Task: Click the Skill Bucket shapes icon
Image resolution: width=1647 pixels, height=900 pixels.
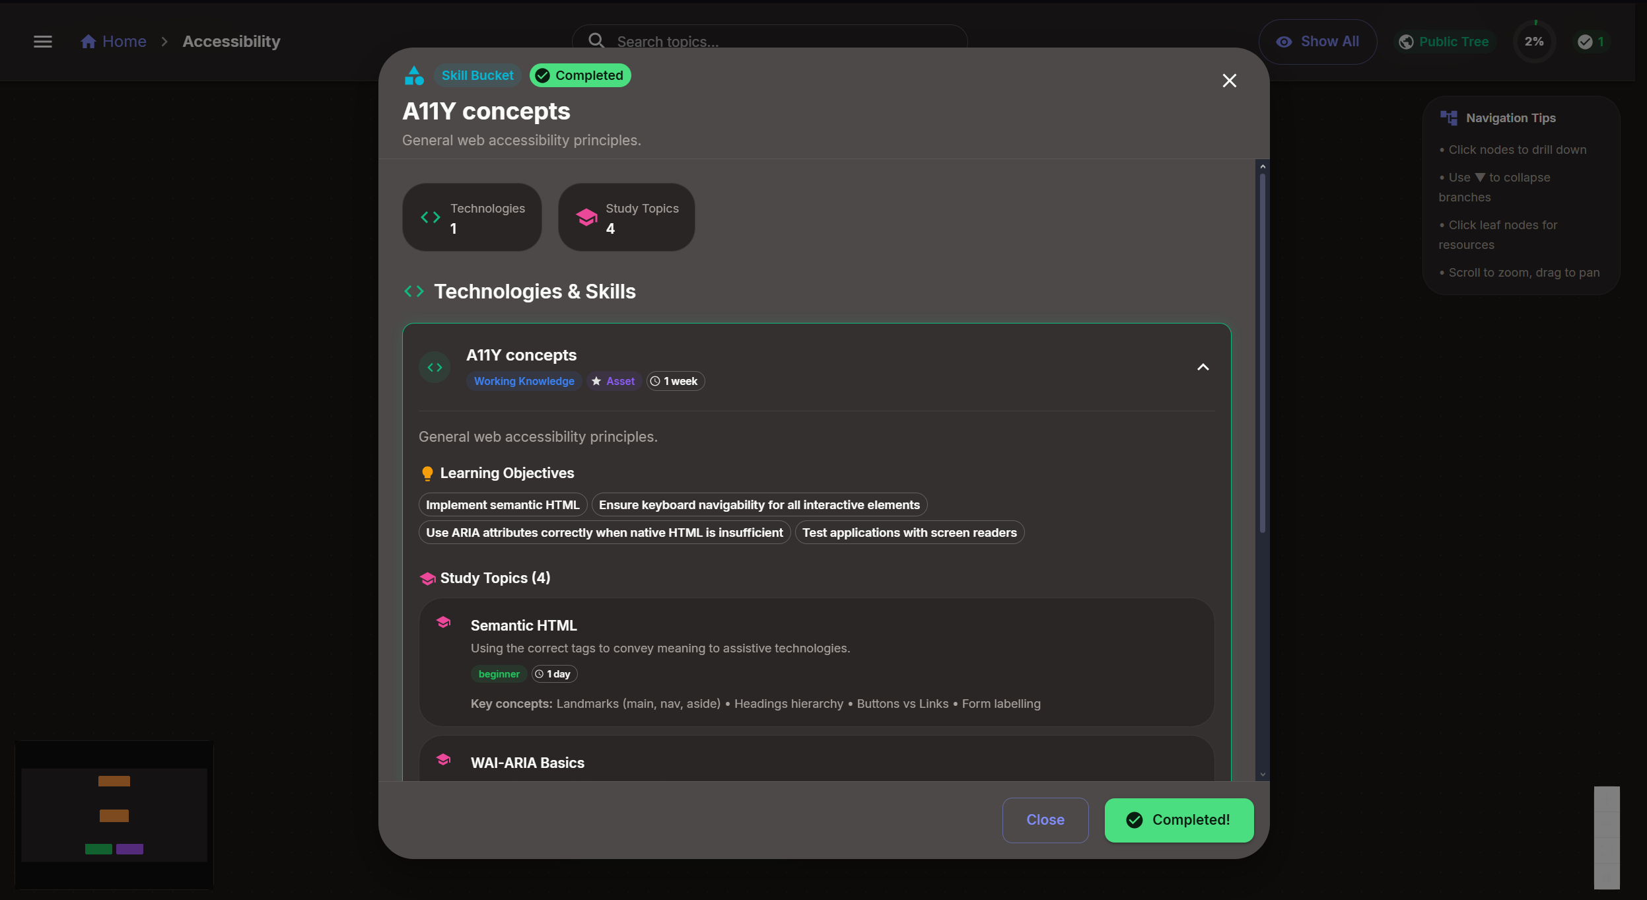Action: (x=414, y=76)
